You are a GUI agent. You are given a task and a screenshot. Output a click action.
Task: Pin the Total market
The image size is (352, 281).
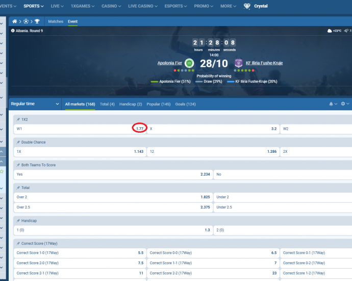click(x=18, y=188)
